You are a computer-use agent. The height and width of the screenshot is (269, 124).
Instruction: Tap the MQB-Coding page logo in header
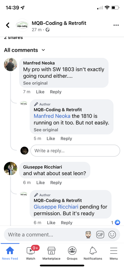22,25
